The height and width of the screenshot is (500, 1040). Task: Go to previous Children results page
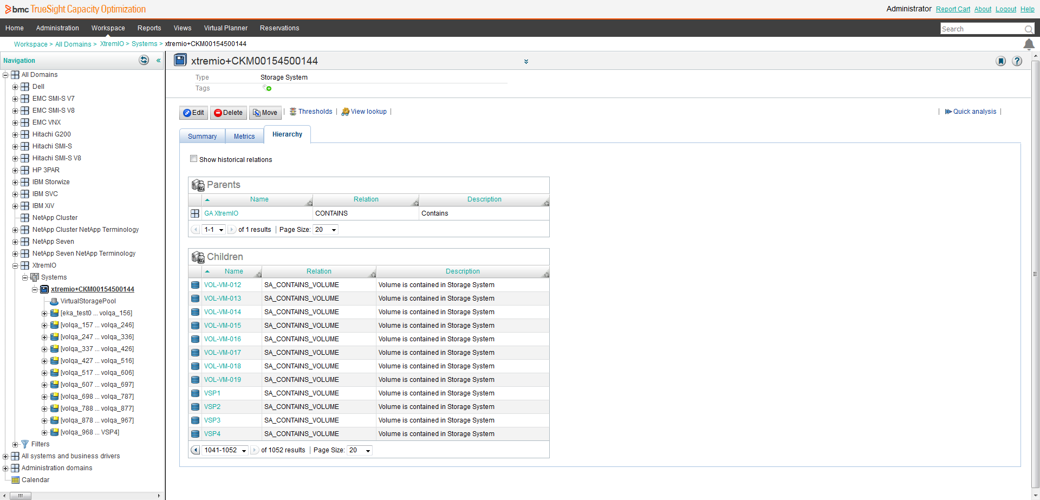196,450
